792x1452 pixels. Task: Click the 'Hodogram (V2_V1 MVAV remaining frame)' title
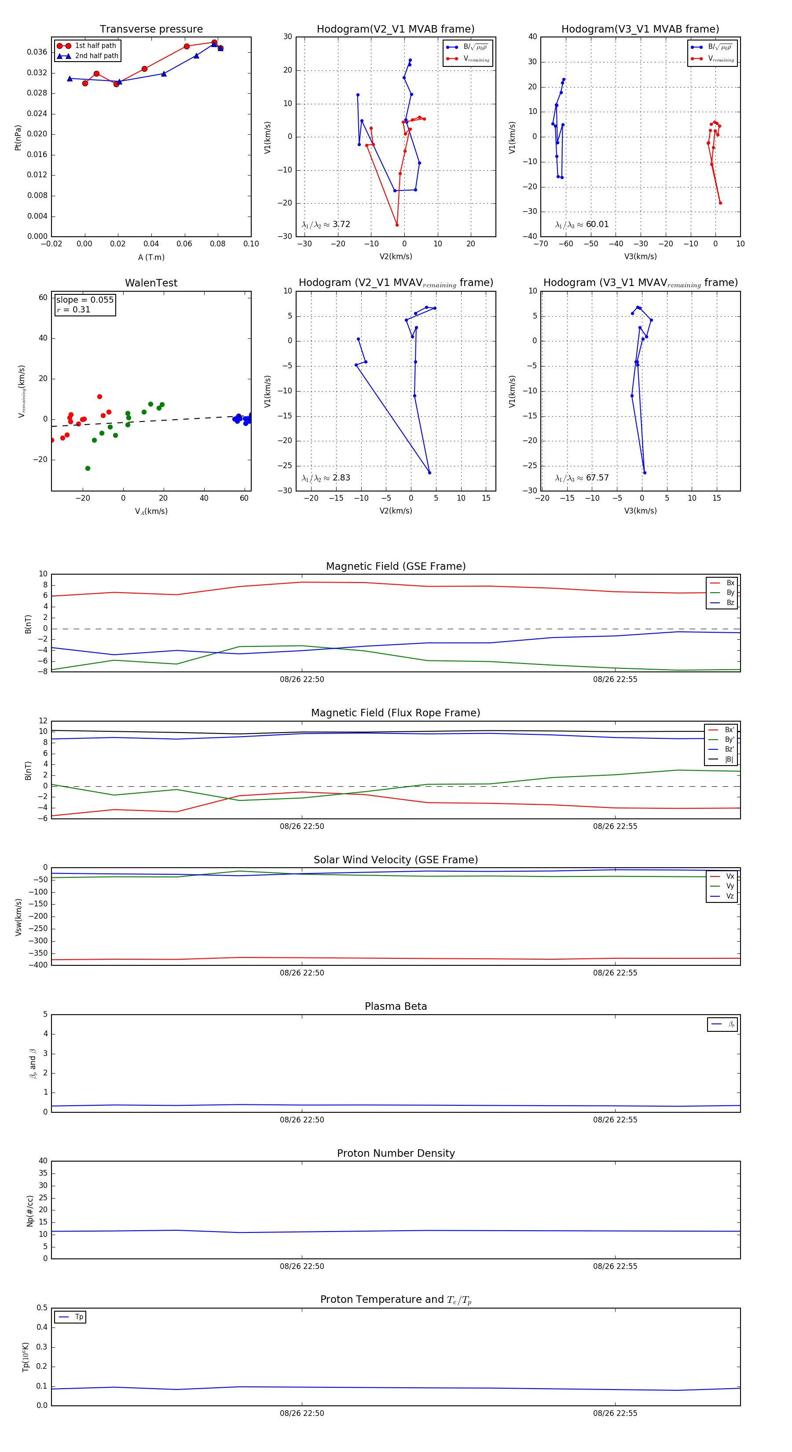396,283
